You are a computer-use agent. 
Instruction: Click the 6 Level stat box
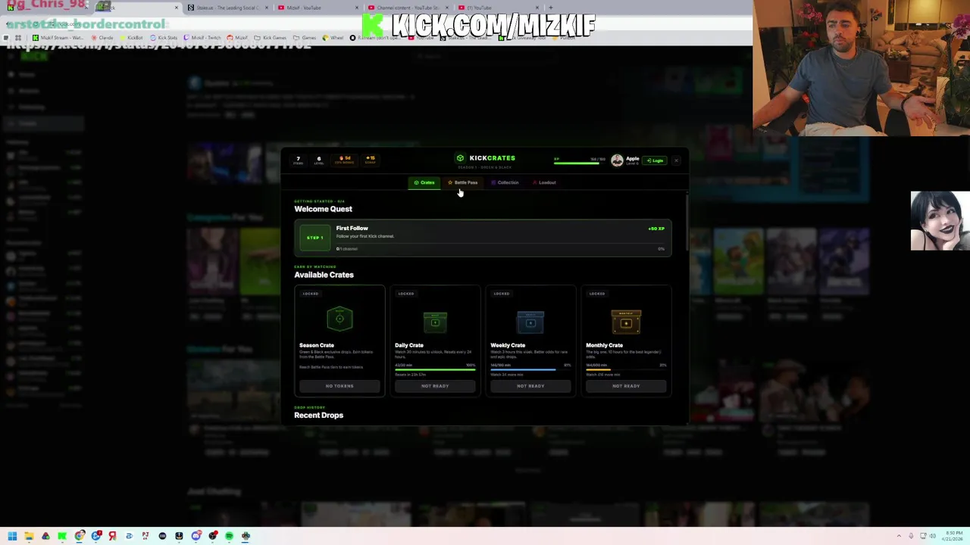[x=318, y=160]
